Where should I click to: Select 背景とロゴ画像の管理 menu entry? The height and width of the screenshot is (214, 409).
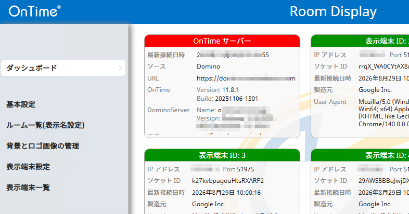tap(43, 146)
